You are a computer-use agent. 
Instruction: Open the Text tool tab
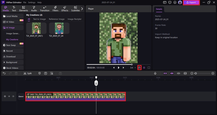(14, 9)
